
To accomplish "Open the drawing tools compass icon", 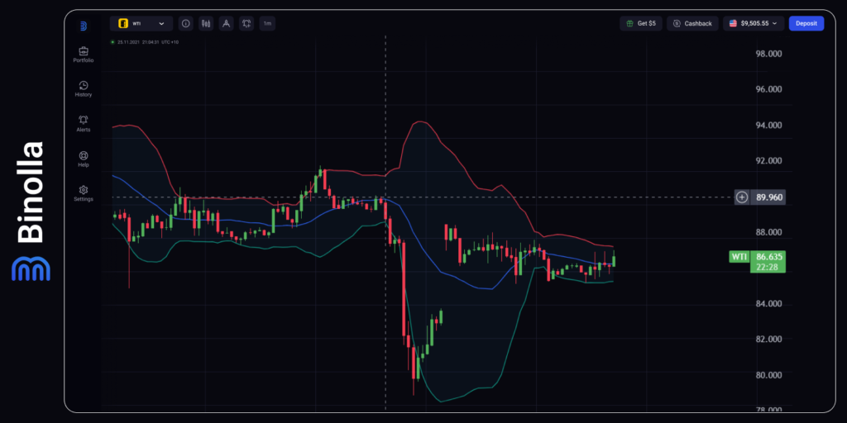I will 227,23.
